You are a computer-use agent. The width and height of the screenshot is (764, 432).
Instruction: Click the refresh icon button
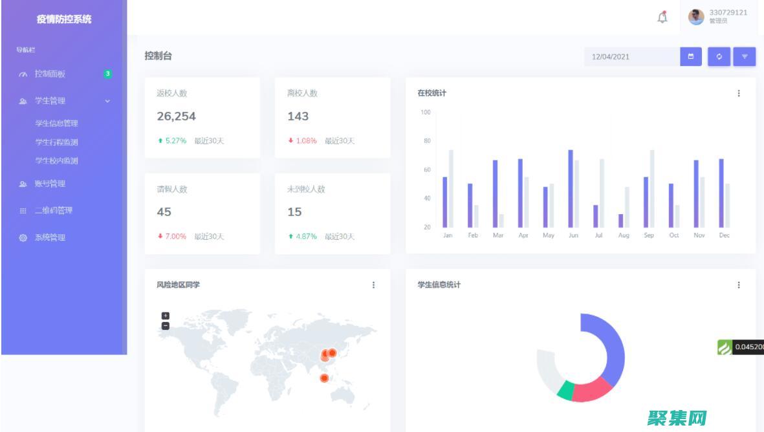pos(719,57)
